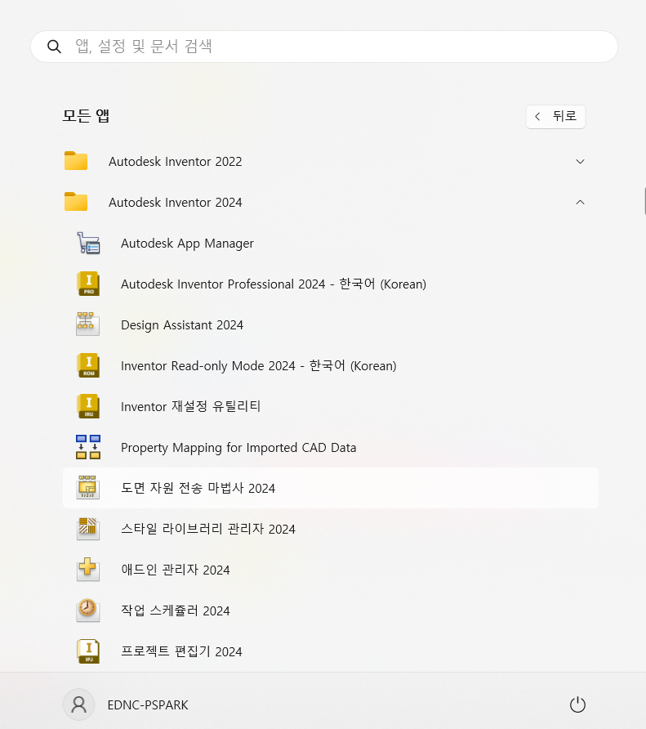Open 애드인 관리자 2024
This screenshot has width=646, height=729.
point(331,570)
